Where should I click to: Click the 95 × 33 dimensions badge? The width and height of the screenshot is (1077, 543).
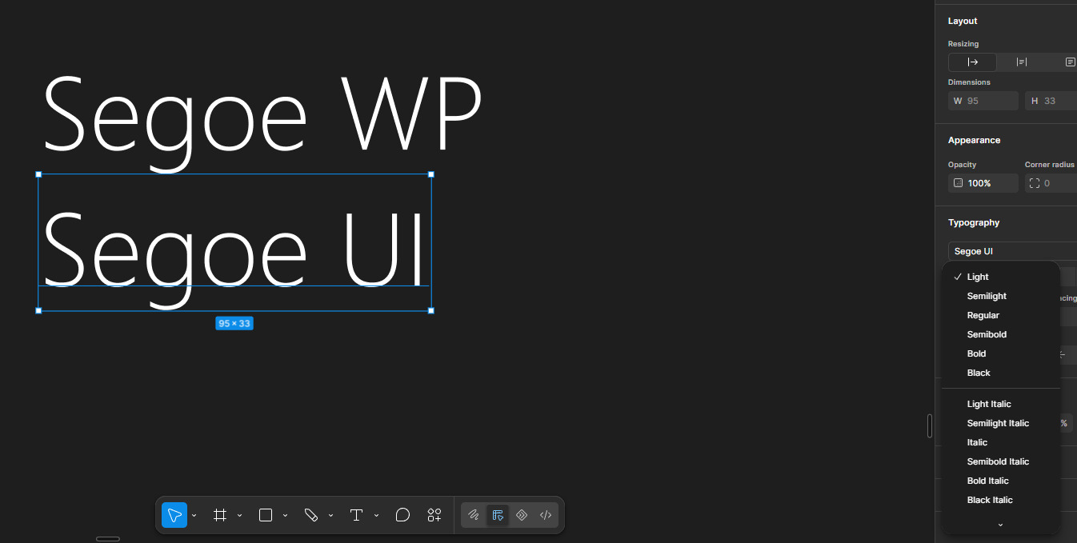click(234, 324)
